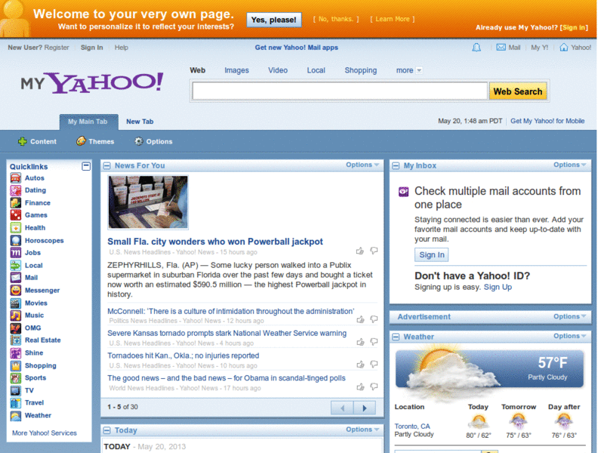Expand the more search categories dropdown
The height and width of the screenshot is (453, 604).
(x=409, y=70)
